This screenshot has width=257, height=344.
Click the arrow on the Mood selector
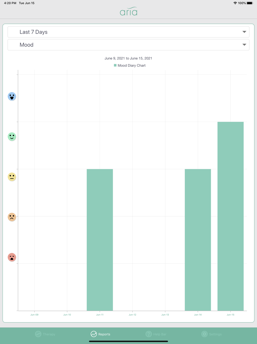(x=244, y=45)
